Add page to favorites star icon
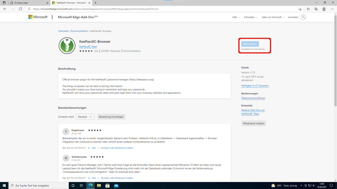This screenshot has height=189, width=337. 300,9
